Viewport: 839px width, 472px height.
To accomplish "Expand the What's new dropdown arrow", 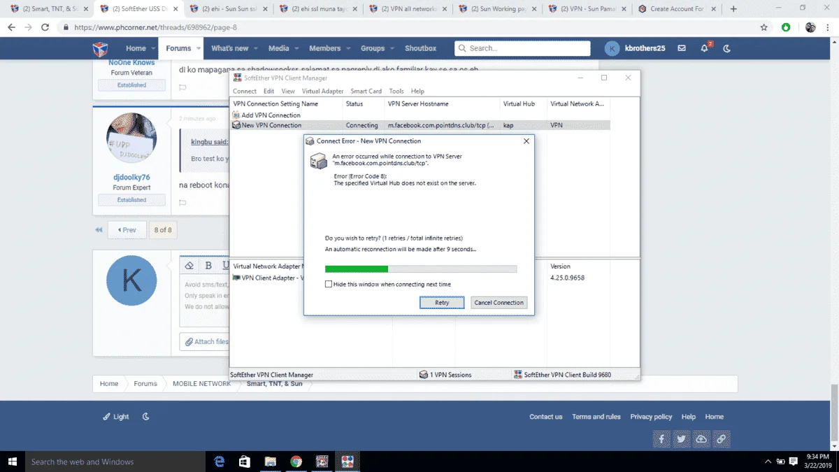I will (x=255, y=48).
